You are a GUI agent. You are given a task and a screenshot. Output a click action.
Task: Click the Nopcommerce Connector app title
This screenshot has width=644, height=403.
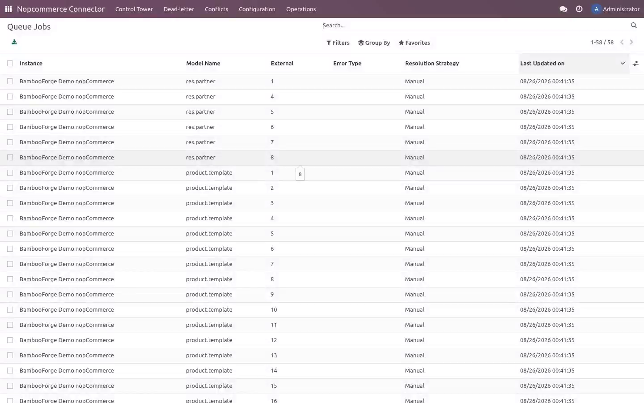(61, 9)
